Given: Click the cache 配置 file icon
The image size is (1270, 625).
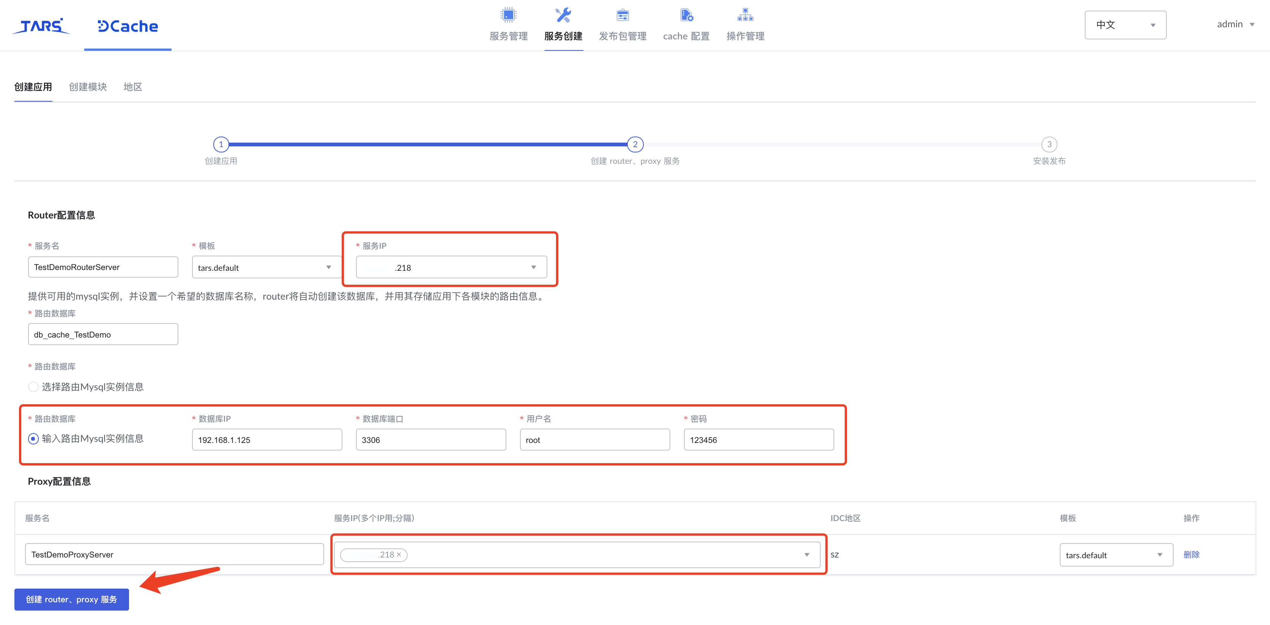Looking at the screenshot, I should click(686, 15).
